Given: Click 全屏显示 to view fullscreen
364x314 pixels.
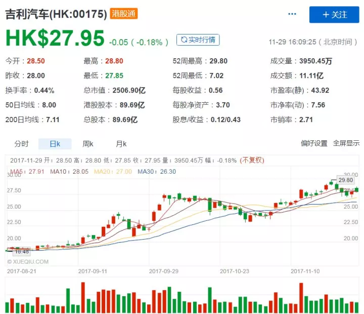Looking at the screenshot, I should pos(346,143).
